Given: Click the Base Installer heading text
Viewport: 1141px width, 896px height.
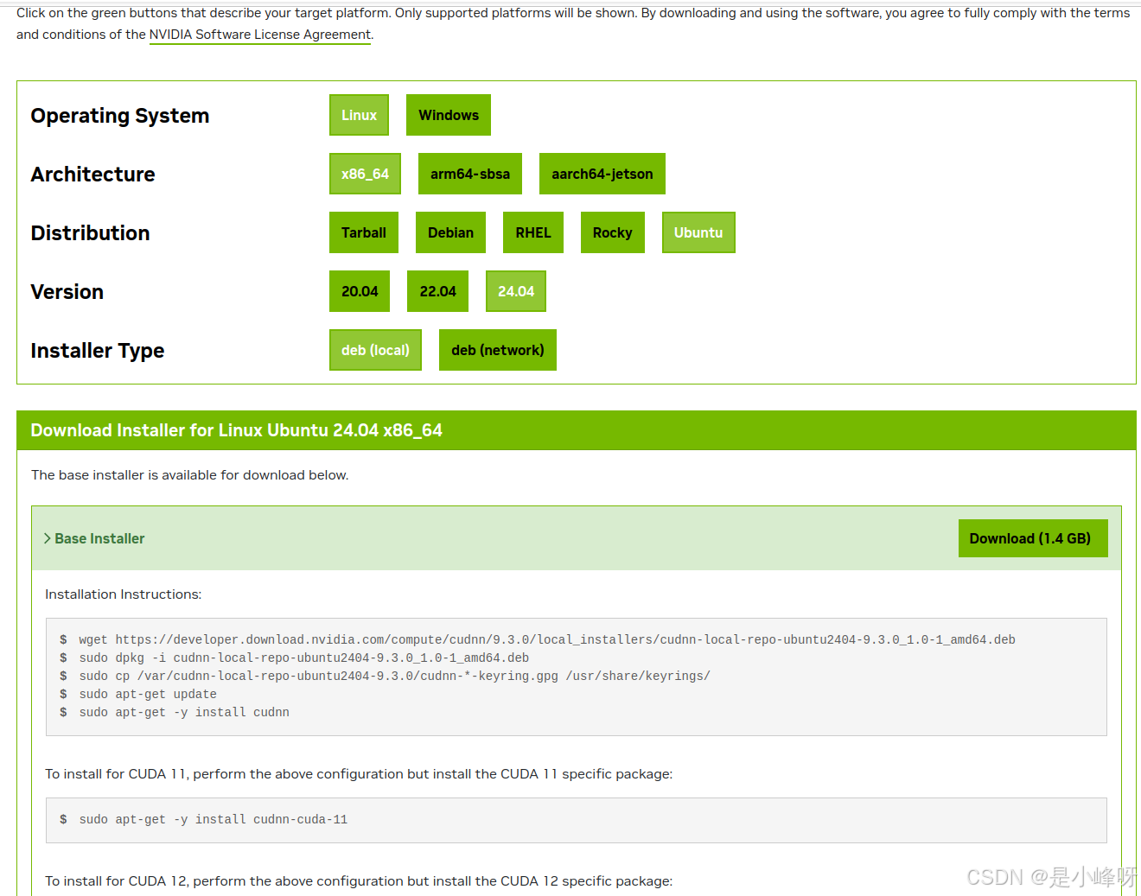Looking at the screenshot, I should pyautogui.click(x=99, y=538).
